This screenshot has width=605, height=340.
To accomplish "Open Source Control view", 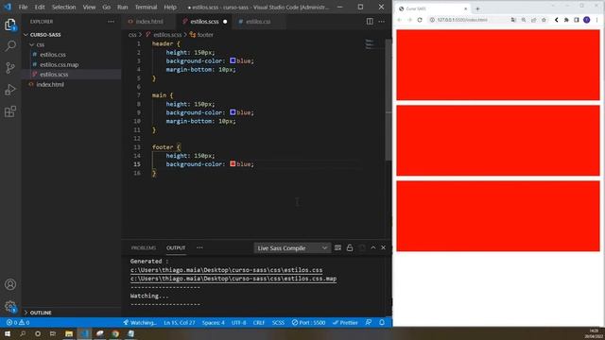I will tap(10, 68).
